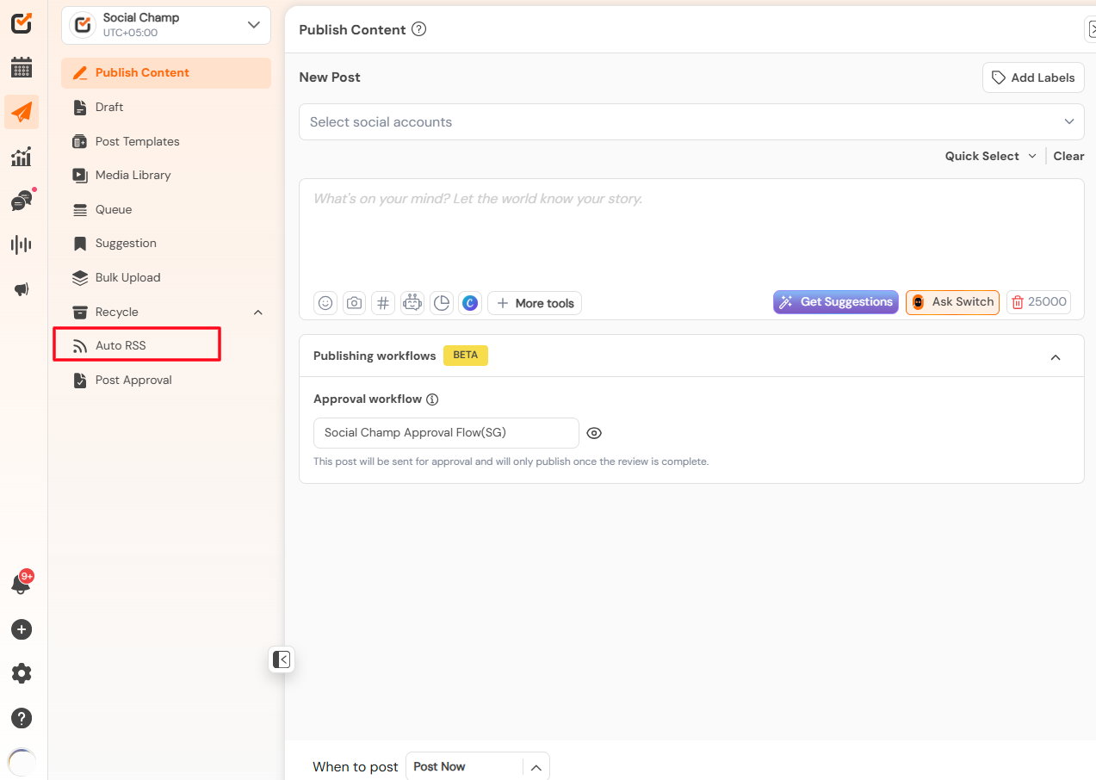This screenshot has width=1096, height=780.
Task: Click the Get Suggestions button
Action: click(836, 302)
